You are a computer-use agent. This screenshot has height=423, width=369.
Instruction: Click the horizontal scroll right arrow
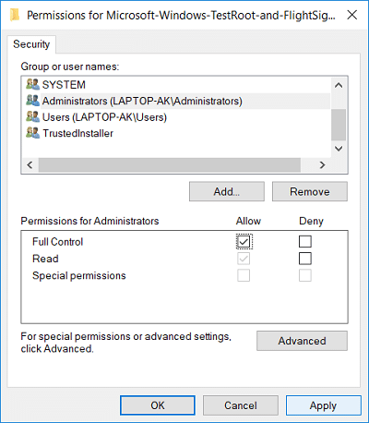[322, 165]
